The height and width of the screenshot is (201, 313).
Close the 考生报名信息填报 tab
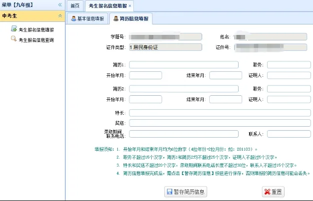(x=130, y=6)
